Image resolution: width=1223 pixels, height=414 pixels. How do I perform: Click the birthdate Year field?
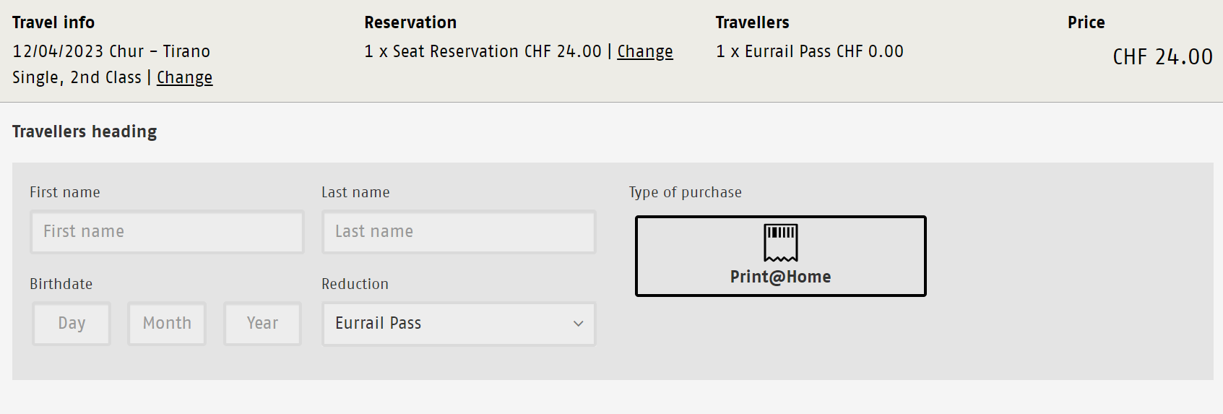(x=262, y=324)
